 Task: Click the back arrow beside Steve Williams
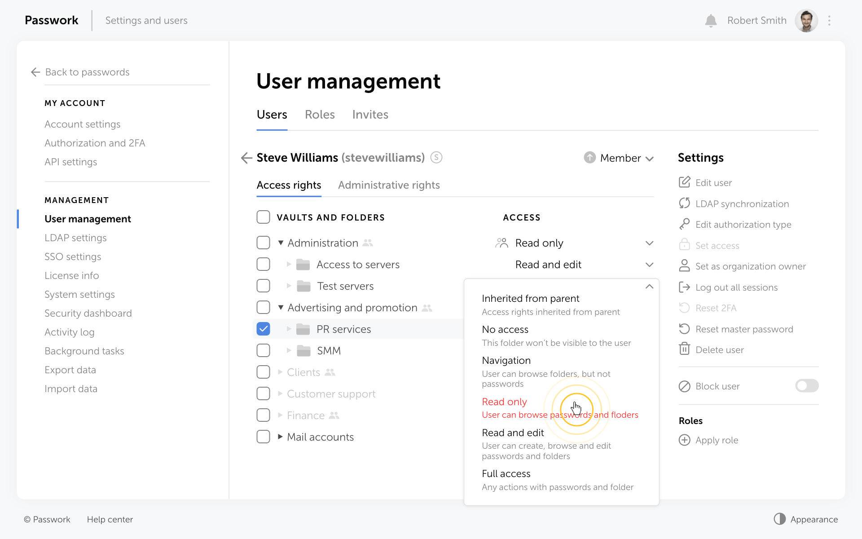[246, 158]
